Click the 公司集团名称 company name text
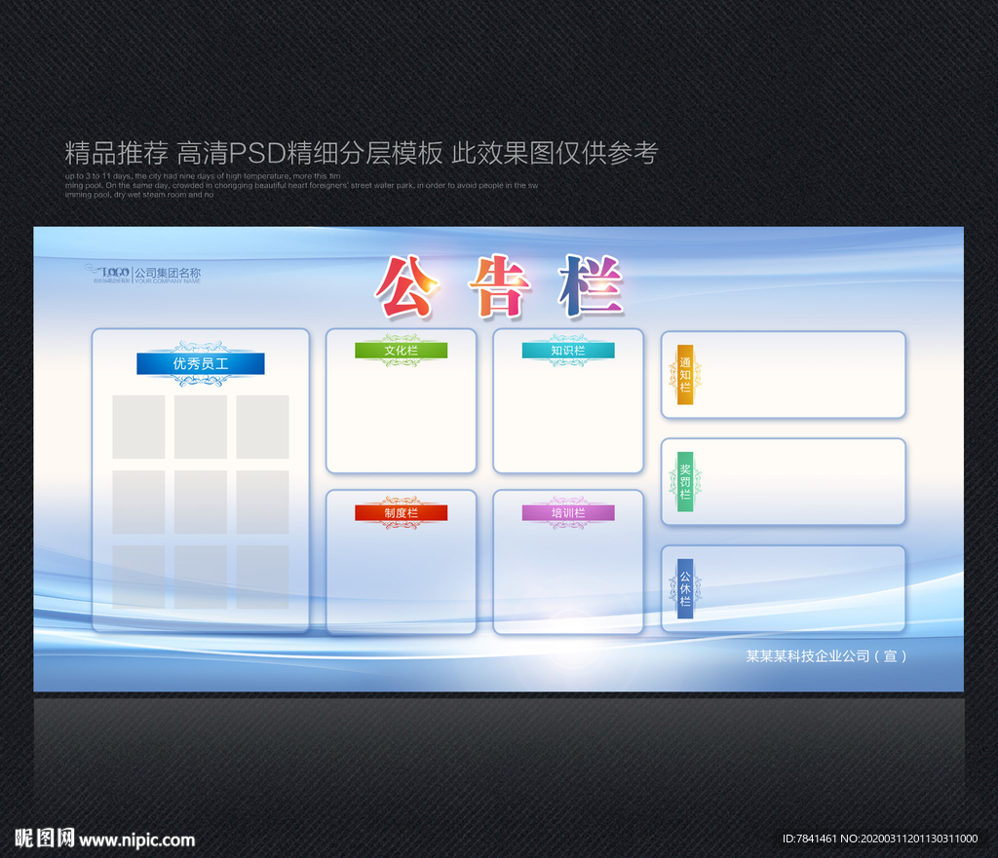This screenshot has height=858, width=998. (168, 273)
